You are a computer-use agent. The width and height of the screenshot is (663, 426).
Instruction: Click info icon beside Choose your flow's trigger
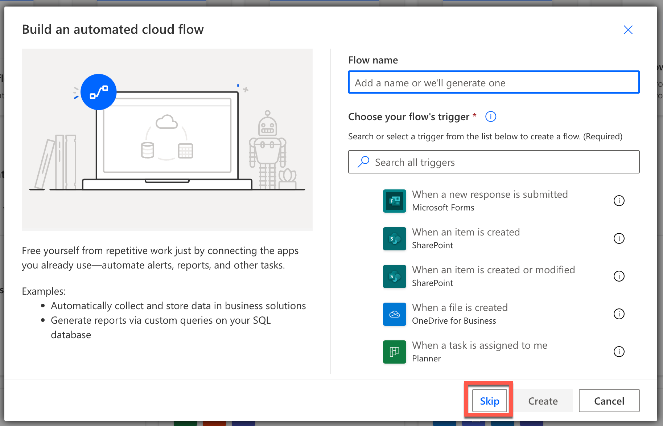(x=490, y=116)
